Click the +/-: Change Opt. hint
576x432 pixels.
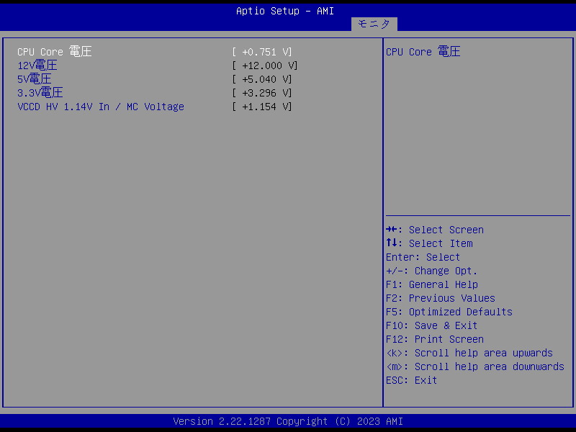(431, 271)
